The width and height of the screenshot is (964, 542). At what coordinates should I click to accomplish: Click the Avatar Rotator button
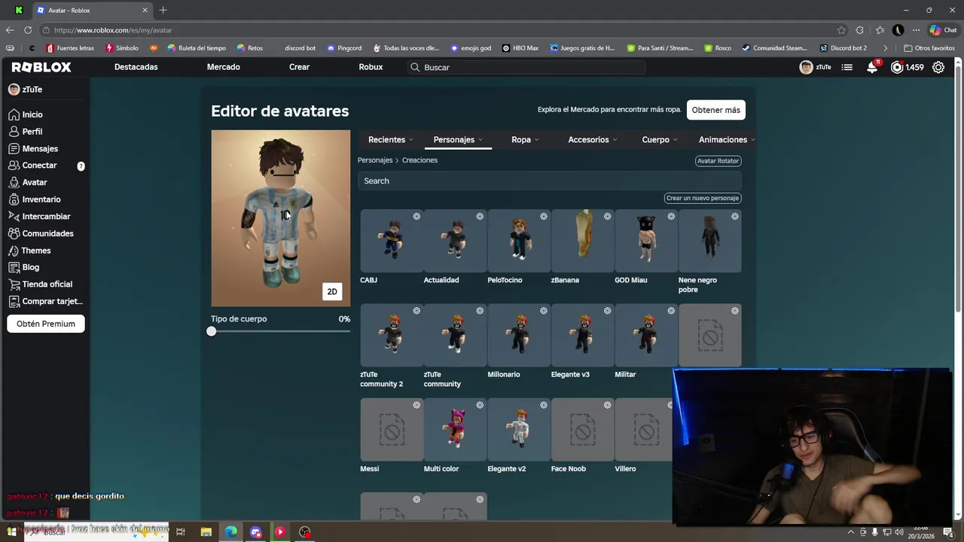718,160
